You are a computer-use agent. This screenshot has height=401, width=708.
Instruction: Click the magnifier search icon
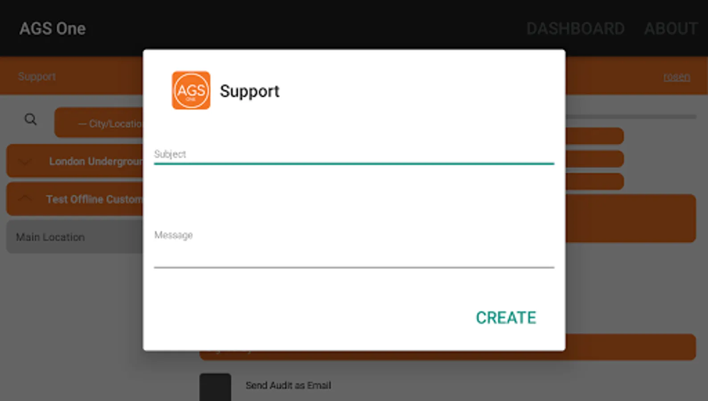pyautogui.click(x=30, y=119)
